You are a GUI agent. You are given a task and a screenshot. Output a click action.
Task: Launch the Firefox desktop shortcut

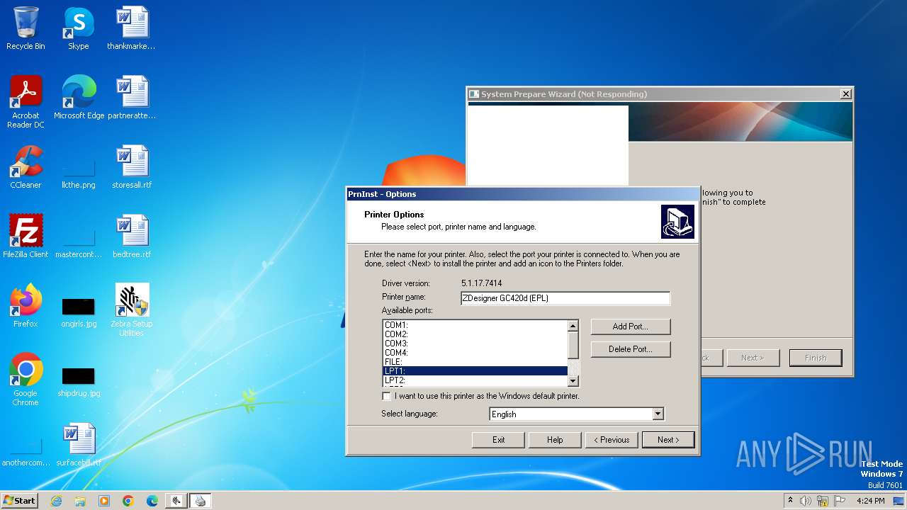(x=26, y=306)
